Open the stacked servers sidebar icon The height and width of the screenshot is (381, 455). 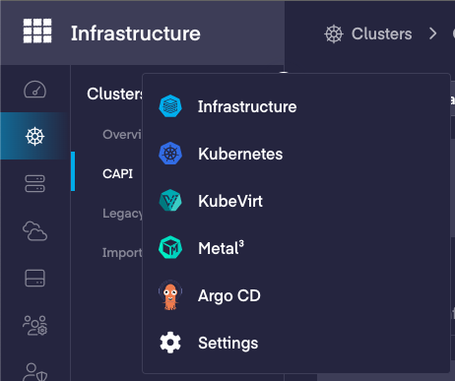pyautogui.click(x=34, y=183)
